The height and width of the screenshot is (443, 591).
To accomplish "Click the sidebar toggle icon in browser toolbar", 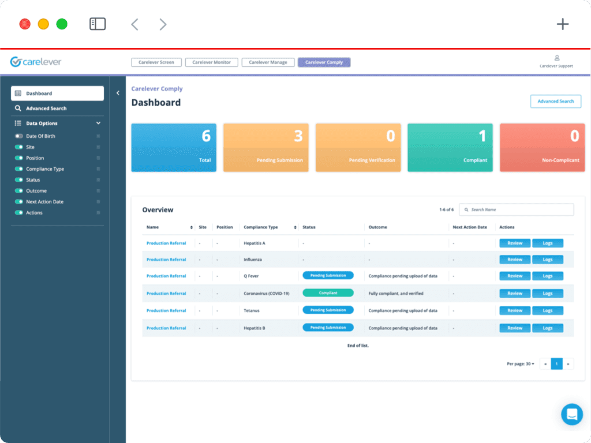I will (x=97, y=24).
